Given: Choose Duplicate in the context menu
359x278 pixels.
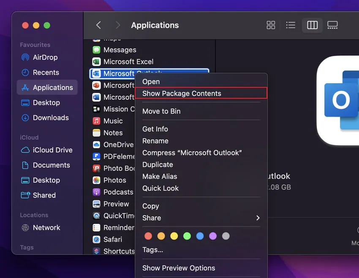Looking at the screenshot, I should pos(201,165).
